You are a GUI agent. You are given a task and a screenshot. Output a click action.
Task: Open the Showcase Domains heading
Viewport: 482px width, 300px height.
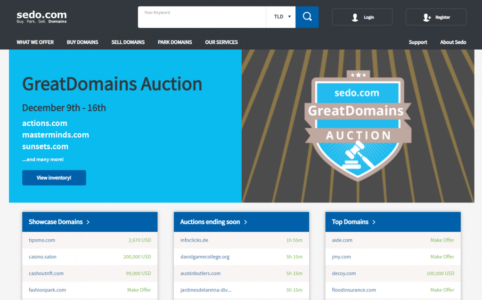56,222
